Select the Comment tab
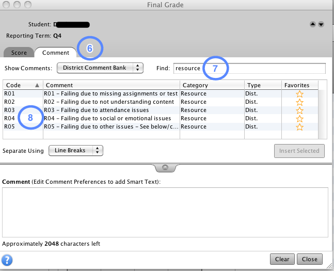The height and width of the screenshot is (271, 334). click(x=55, y=53)
